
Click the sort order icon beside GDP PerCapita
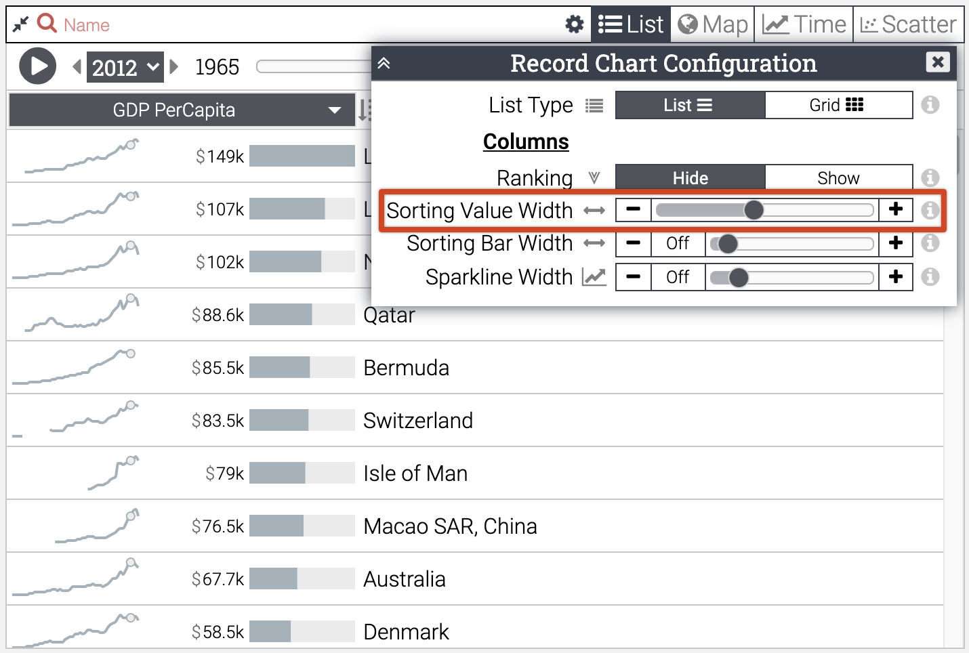pos(365,110)
